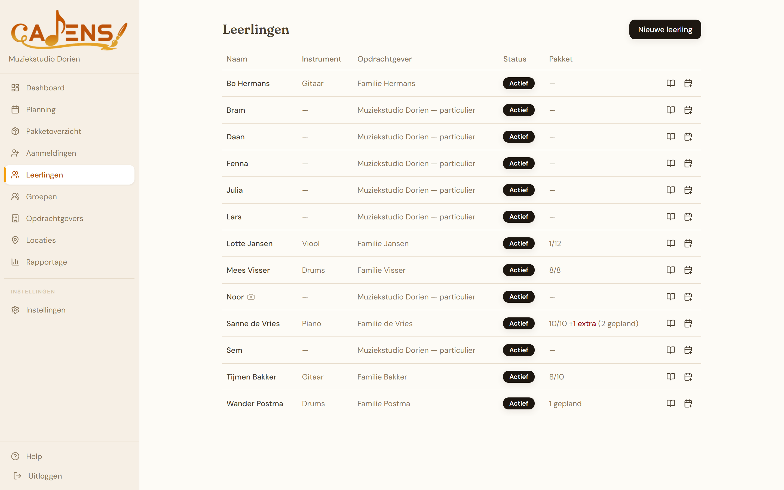Viewport: 784px width, 490px height.
Task: Click the camera icon next to Noor
Action: [x=251, y=297]
